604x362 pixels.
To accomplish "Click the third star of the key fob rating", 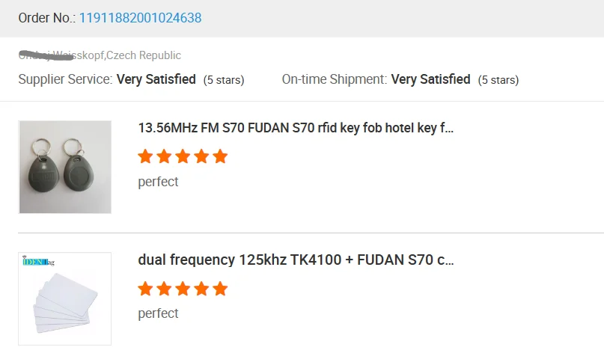I will click(x=183, y=156).
